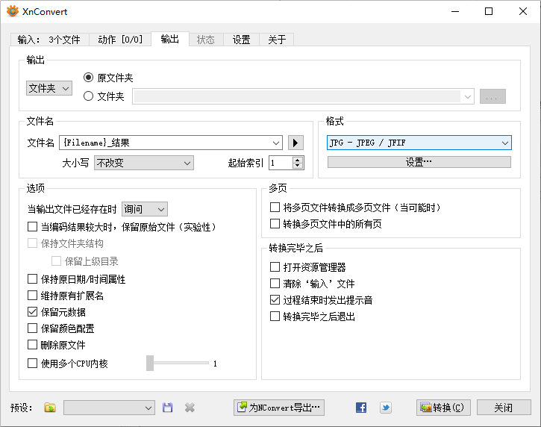Switch to the 输入: 3个文件 tab
This screenshot has width=541, height=427.
tap(49, 40)
